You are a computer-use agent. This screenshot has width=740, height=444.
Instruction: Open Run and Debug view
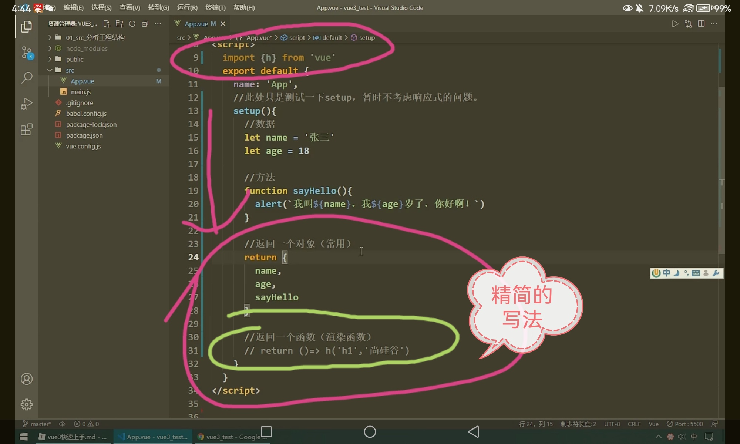(26, 104)
